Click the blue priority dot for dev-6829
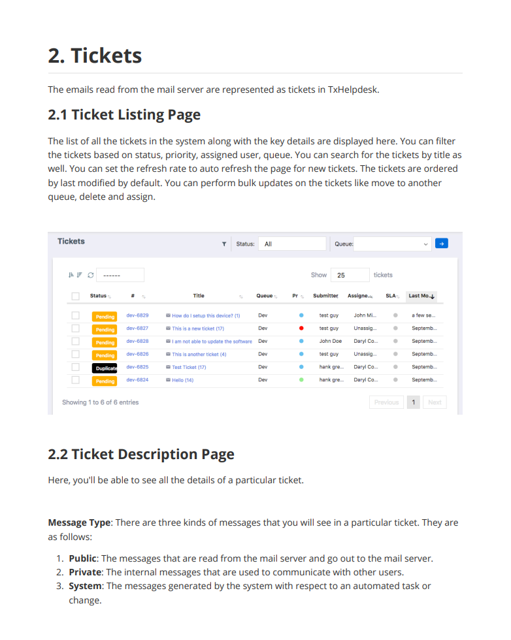The height and width of the screenshot is (640, 511). point(301,315)
